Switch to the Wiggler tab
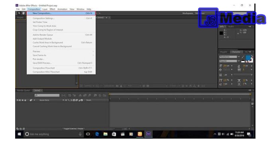Viewport: 279px width, 143px height. [224, 52]
